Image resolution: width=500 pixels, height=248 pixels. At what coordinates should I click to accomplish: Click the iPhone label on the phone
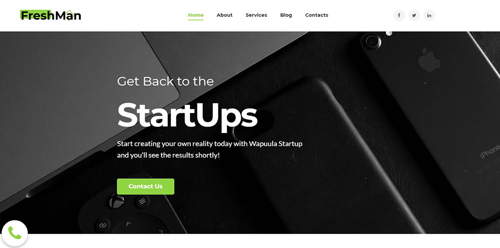(490, 152)
